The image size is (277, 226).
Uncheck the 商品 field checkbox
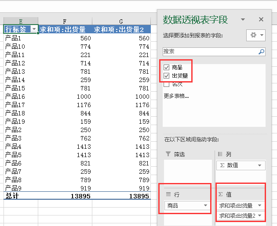point(166,68)
